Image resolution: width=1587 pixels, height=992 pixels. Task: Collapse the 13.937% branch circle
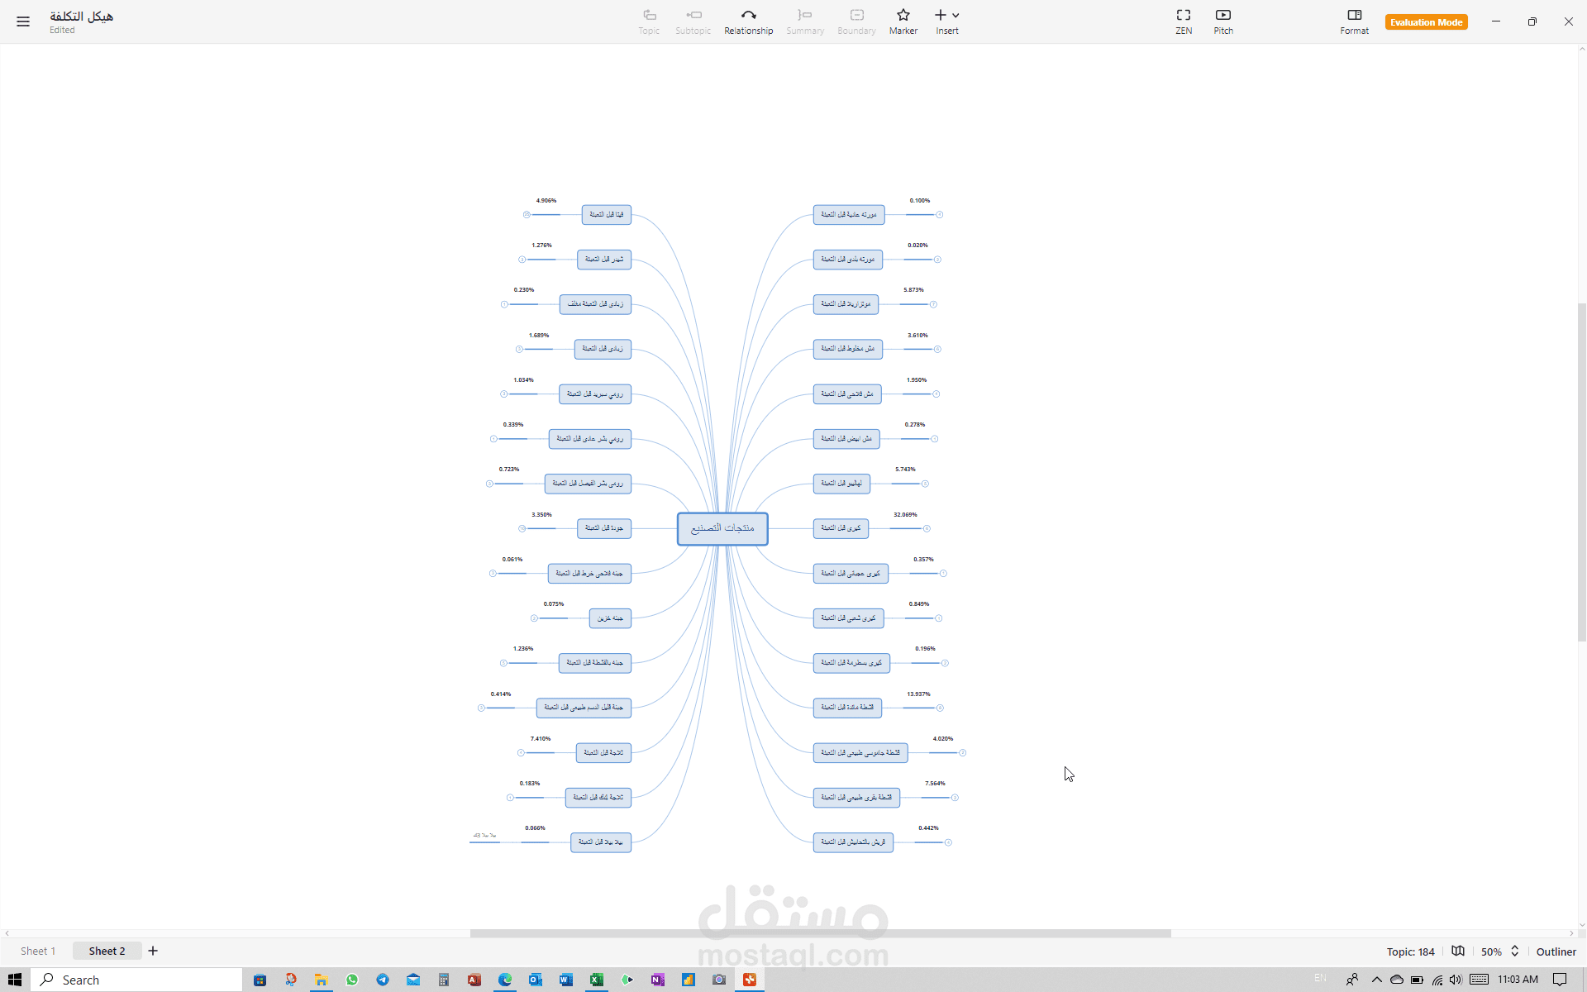pos(940,708)
